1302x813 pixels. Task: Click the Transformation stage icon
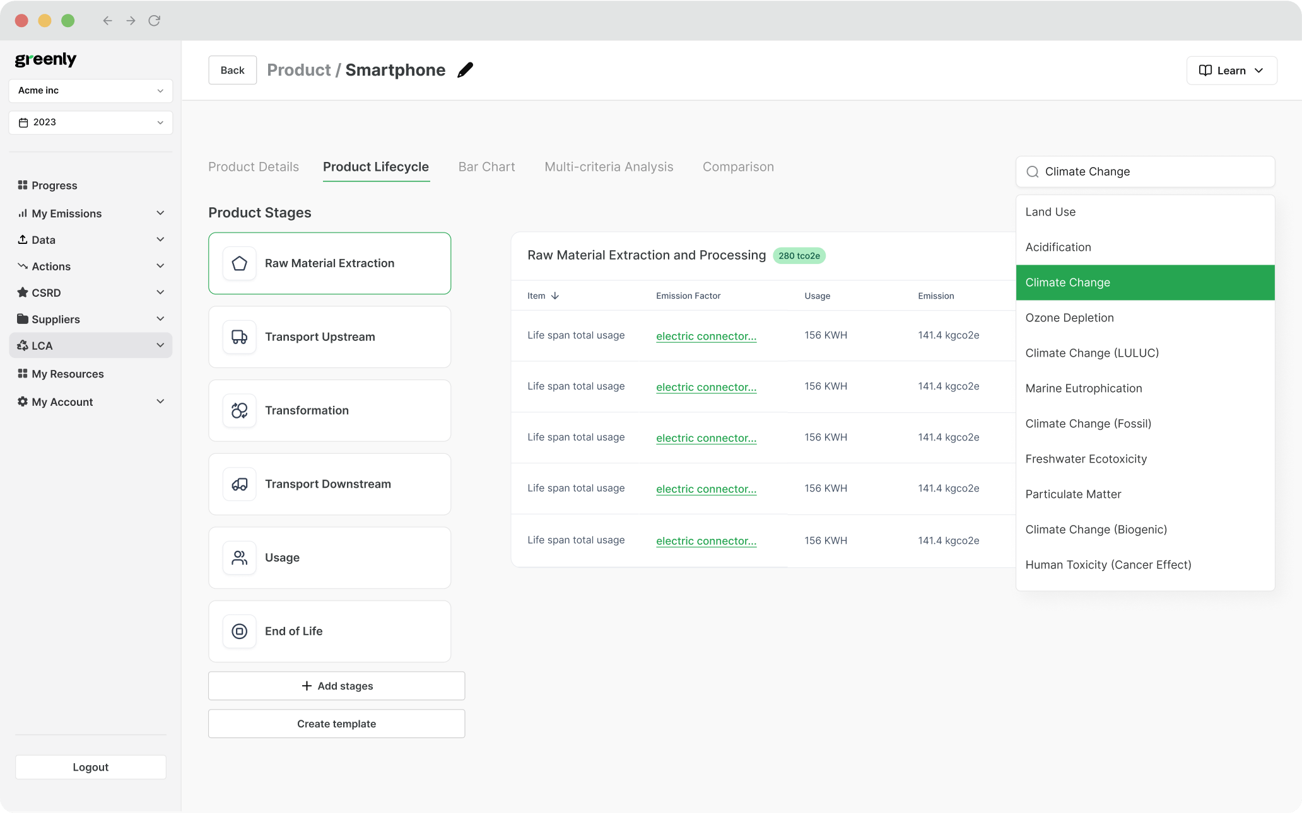point(239,411)
